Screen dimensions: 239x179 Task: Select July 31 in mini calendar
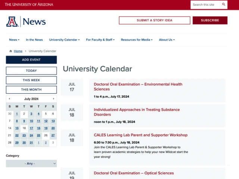point(31,142)
